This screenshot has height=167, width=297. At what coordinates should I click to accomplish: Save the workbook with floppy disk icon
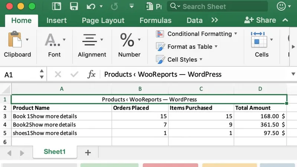[x=74, y=6]
